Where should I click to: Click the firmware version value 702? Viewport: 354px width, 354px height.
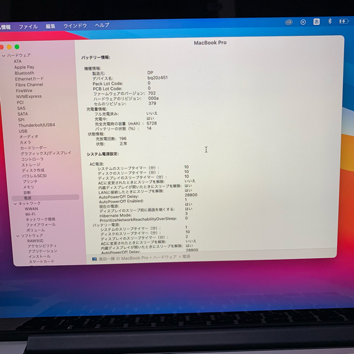152,93
